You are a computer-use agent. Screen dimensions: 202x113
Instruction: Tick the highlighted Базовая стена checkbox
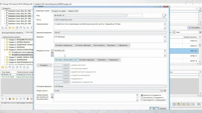[7, 16]
